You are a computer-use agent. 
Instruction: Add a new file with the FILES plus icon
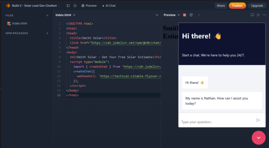(x=47, y=15)
